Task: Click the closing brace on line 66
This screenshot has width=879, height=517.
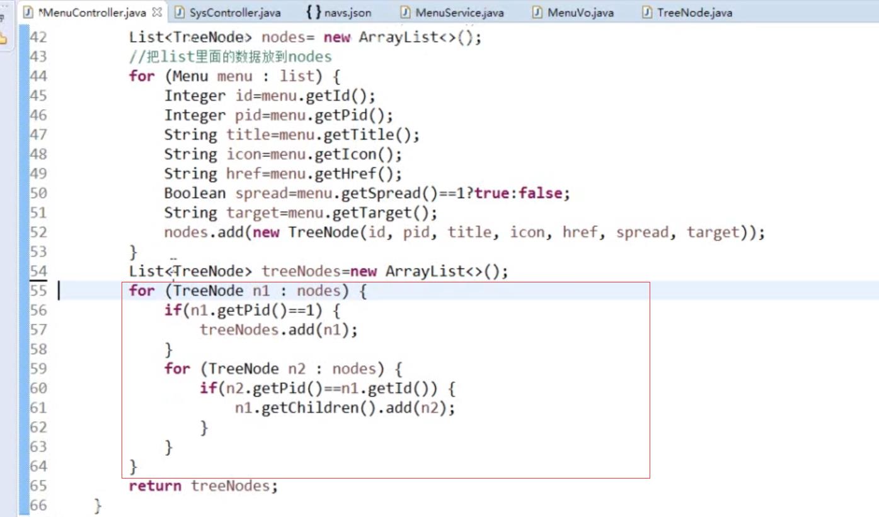Action: pos(98,506)
